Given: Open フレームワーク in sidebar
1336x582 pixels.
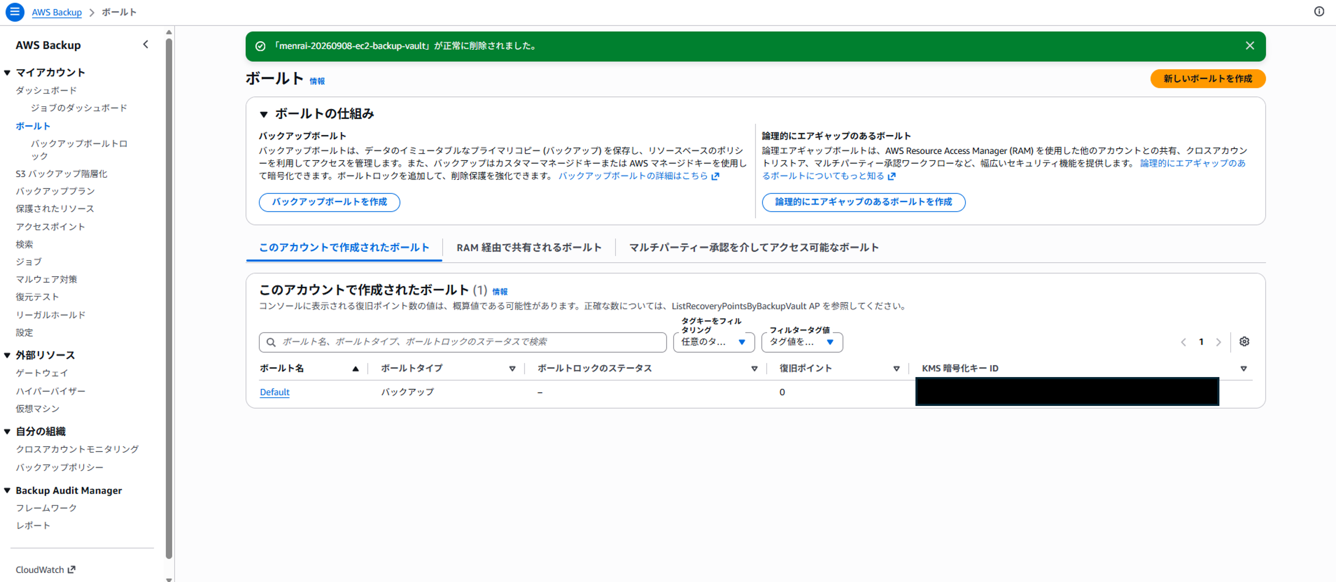Looking at the screenshot, I should (x=46, y=508).
